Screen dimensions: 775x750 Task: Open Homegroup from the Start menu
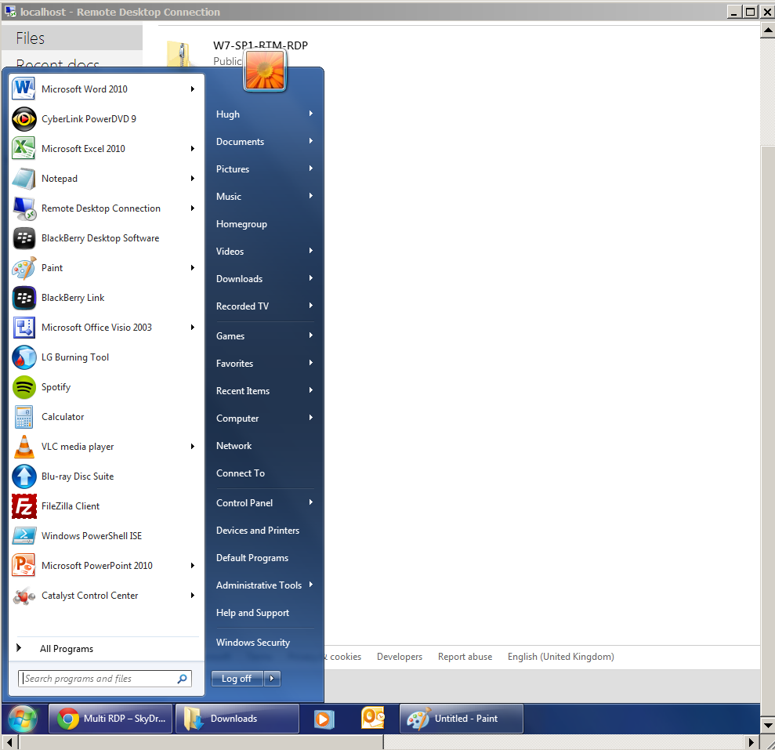[265, 224]
